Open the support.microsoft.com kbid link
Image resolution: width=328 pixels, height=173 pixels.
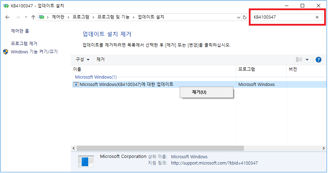(x=214, y=163)
